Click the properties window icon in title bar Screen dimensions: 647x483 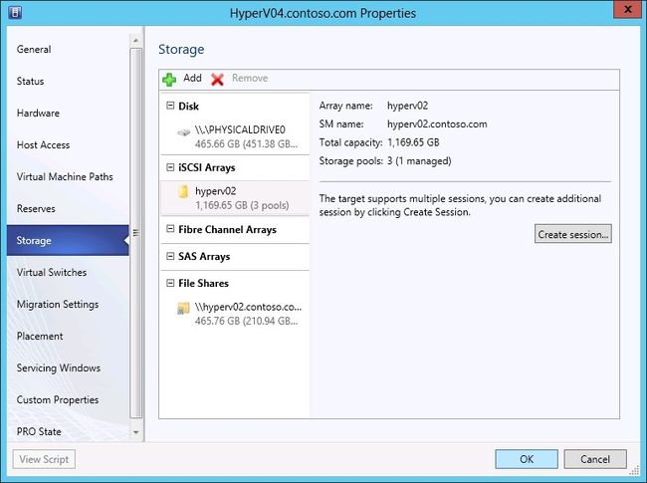click(15, 12)
